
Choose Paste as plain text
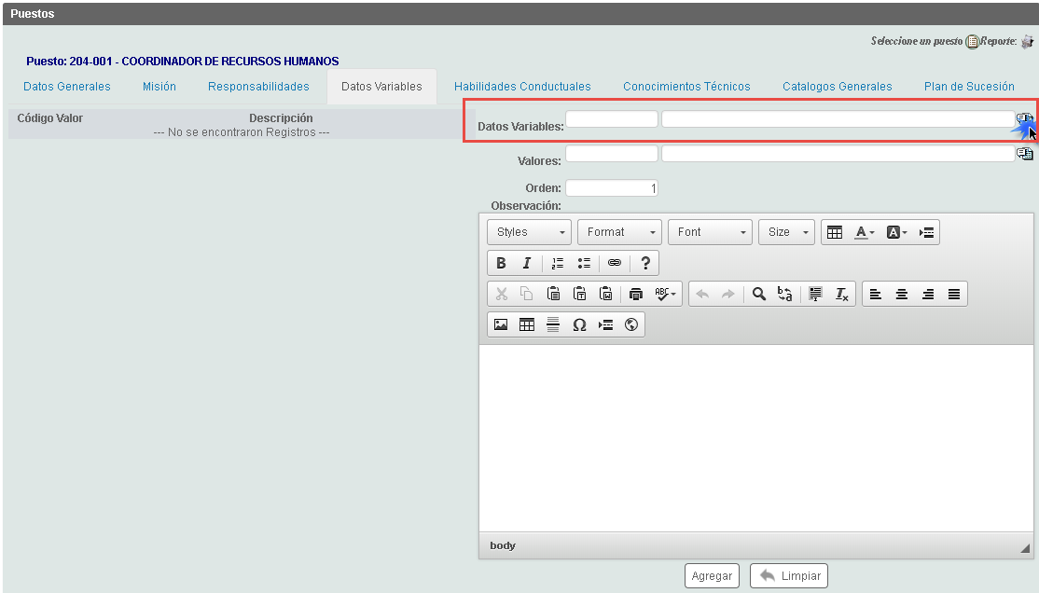[x=579, y=295]
